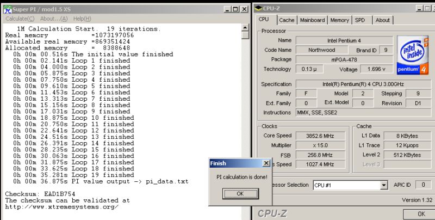Switch to the Mainboard tab
This screenshot has height=220, width=435.
312,20
